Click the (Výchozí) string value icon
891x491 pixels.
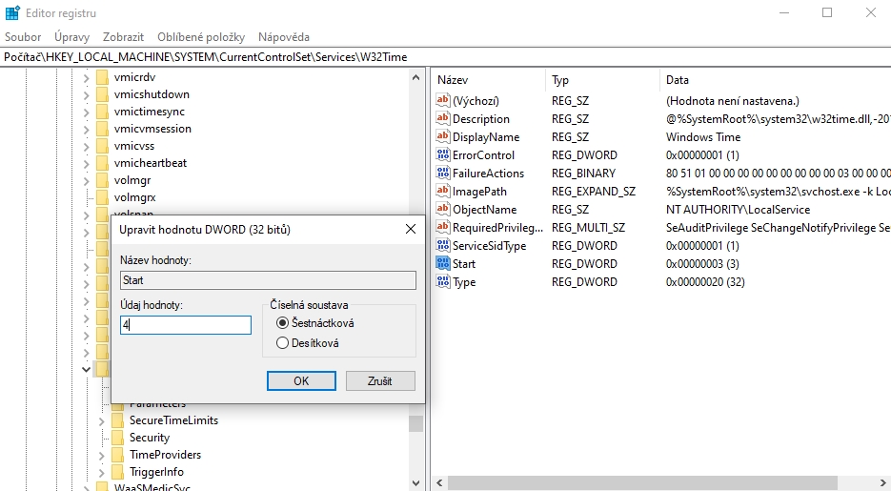[x=443, y=101]
